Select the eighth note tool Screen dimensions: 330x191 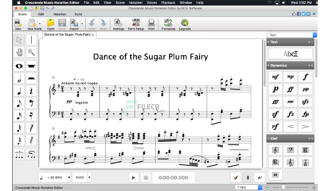click(19, 103)
